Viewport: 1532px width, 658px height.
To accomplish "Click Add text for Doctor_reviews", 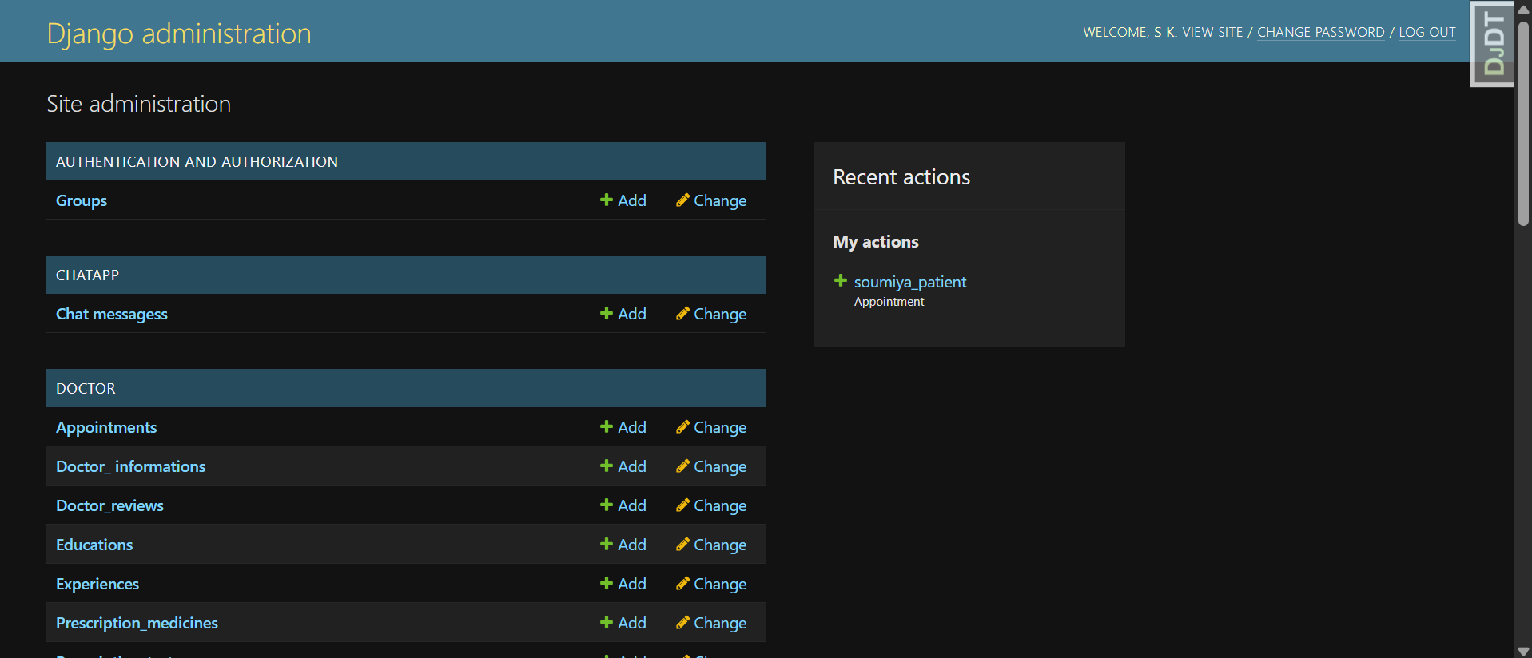I will pyautogui.click(x=631, y=505).
